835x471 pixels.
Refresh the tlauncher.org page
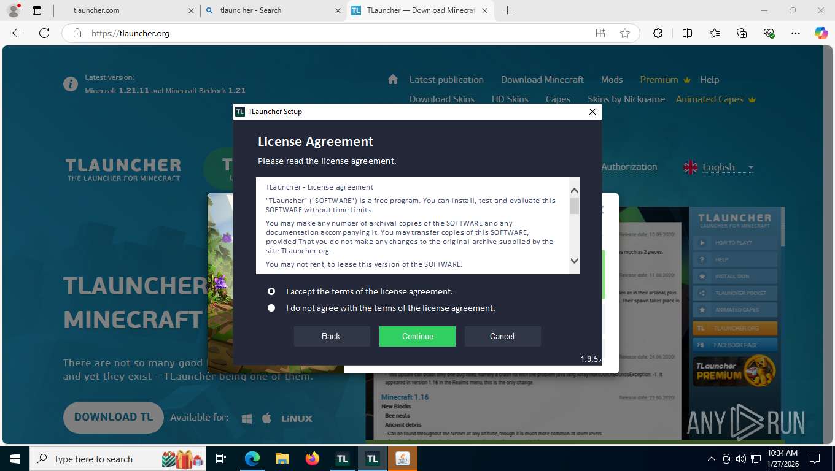44,33
